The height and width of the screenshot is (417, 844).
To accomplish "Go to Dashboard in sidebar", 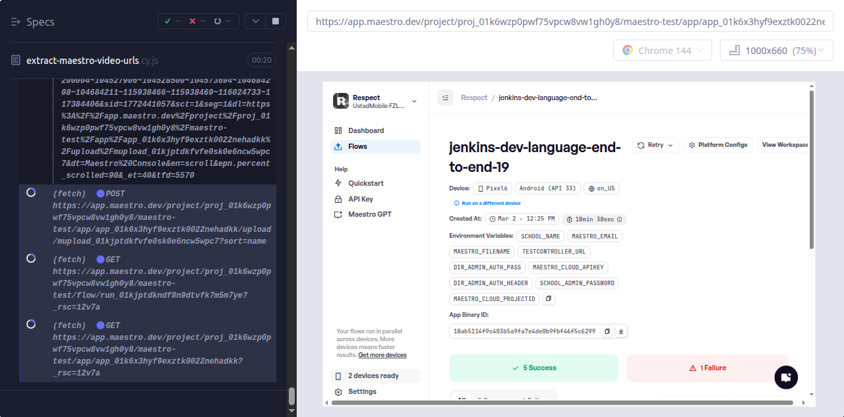I will [366, 130].
